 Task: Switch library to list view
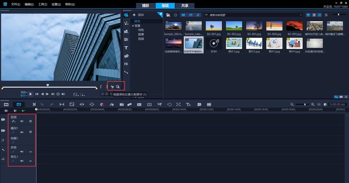(314, 15)
